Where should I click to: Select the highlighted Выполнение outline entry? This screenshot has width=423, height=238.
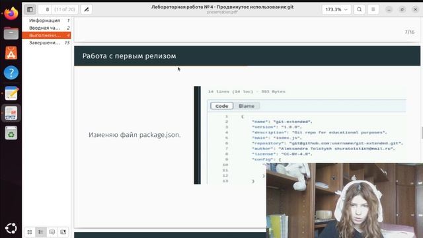[46, 35]
